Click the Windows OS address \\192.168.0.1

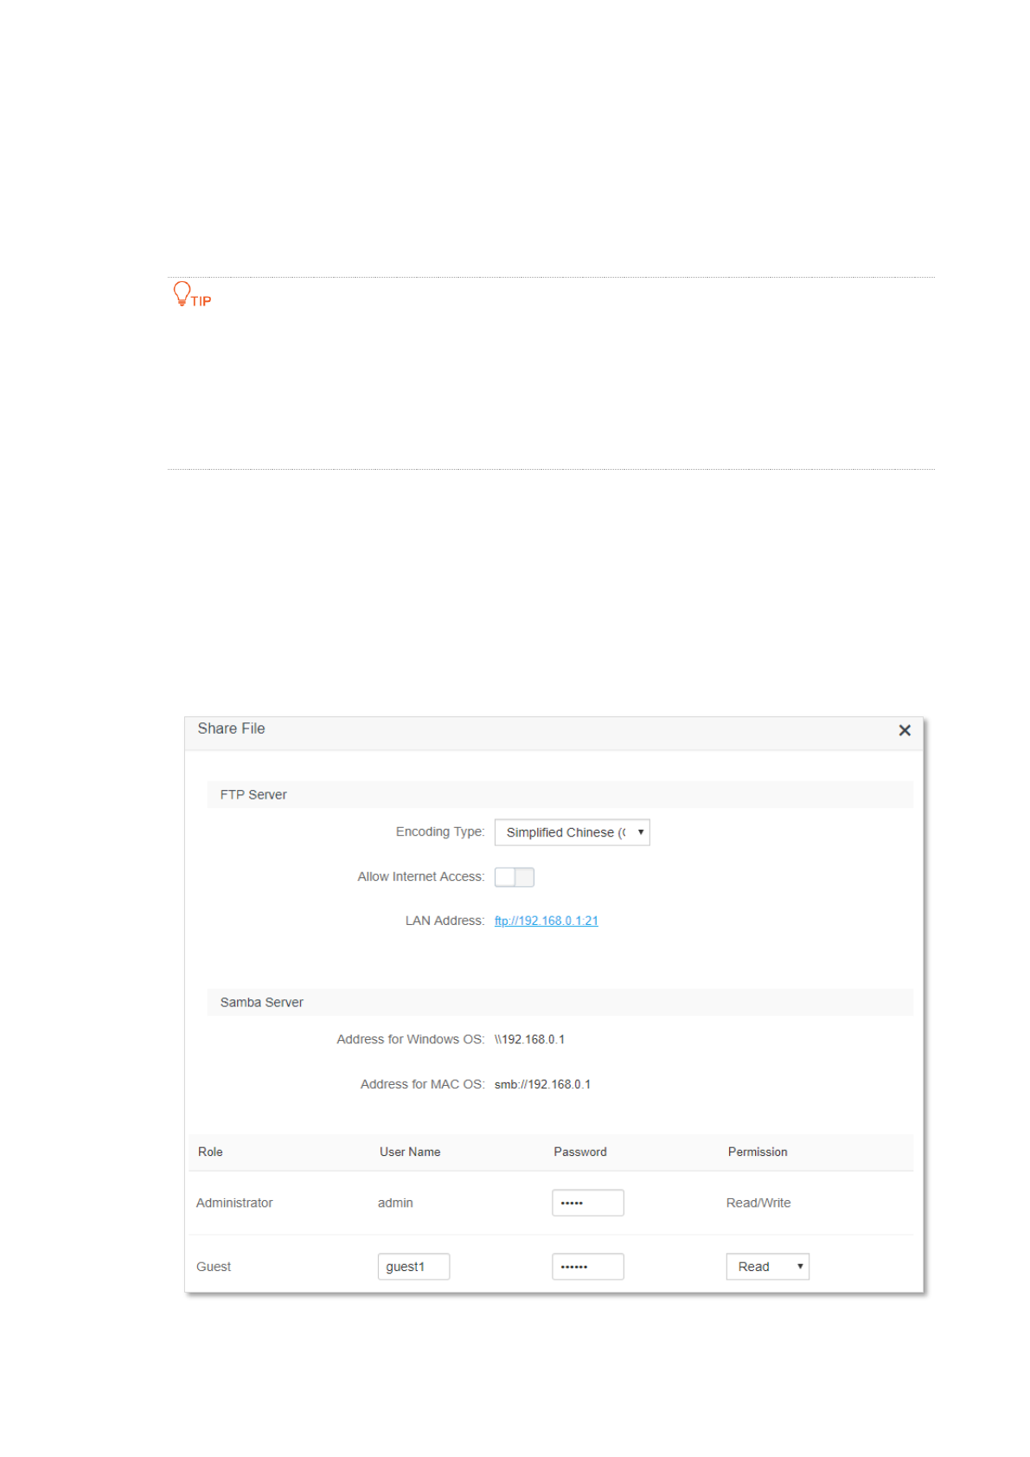[529, 1039]
